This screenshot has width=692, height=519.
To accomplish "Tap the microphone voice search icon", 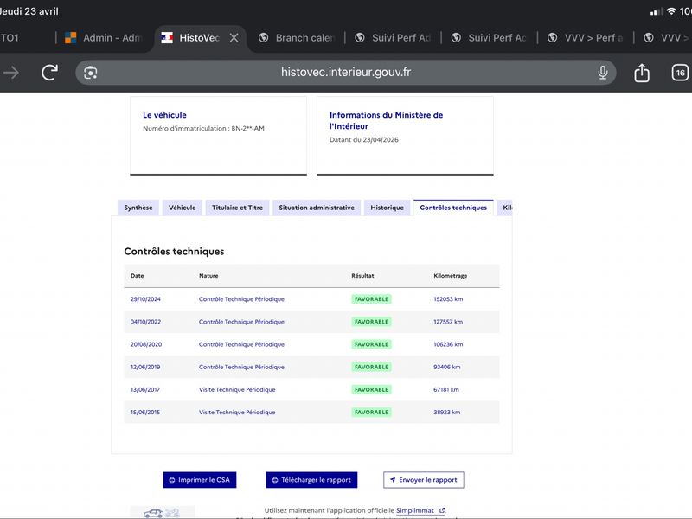I will (x=602, y=73).
